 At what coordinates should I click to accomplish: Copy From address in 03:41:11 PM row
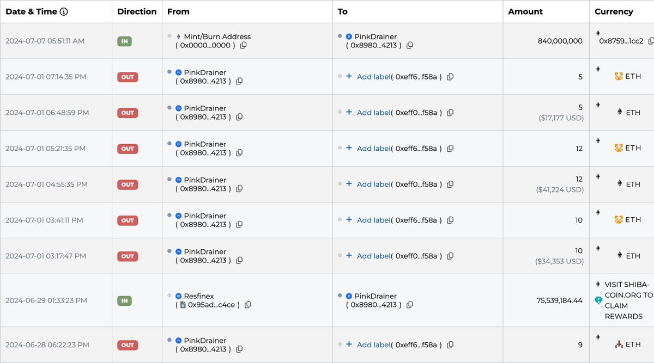(239, 225)
